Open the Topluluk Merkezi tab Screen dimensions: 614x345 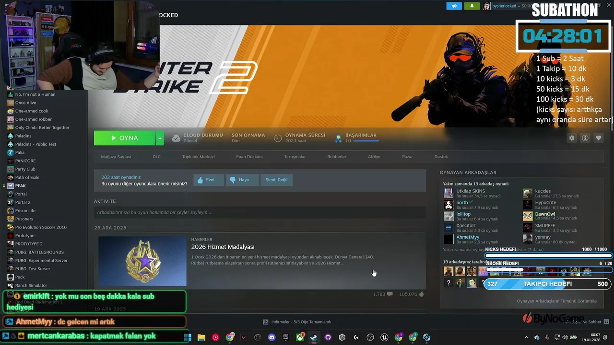(198, 157)
